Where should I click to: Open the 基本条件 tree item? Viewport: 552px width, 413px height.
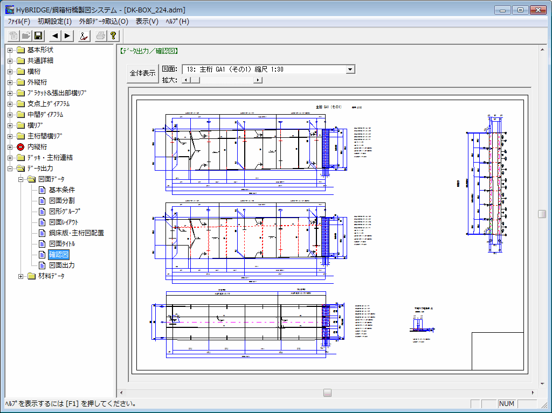coord(61,190)
